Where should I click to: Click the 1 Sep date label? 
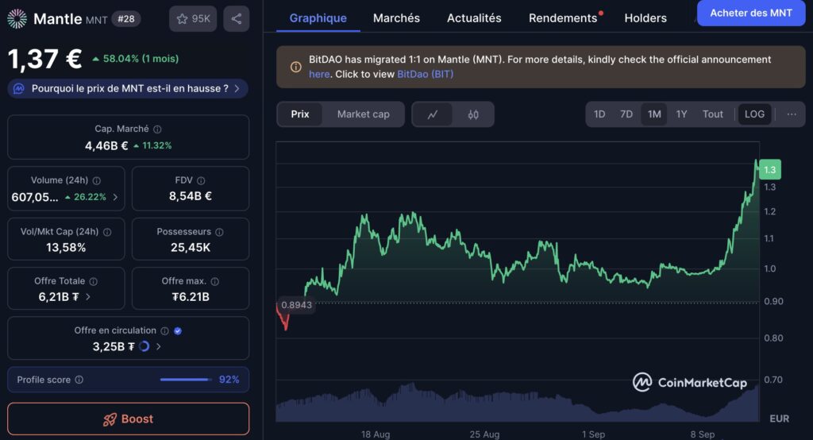[x=593, y=434]
